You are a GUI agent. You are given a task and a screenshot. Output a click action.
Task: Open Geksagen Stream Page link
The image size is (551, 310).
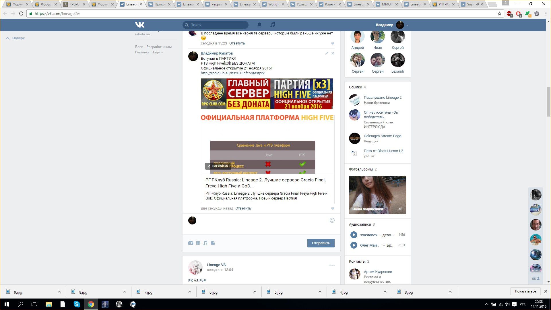pyautogui.click(x=382, y=136)
